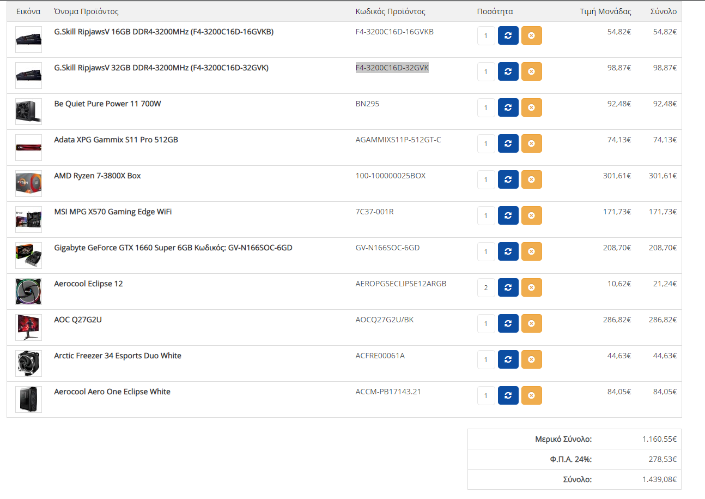Remove Arctic Freezer 34 Esports Duo White
Image resolution: width=705 pixels, height=499 pixels.
point(532,359)
